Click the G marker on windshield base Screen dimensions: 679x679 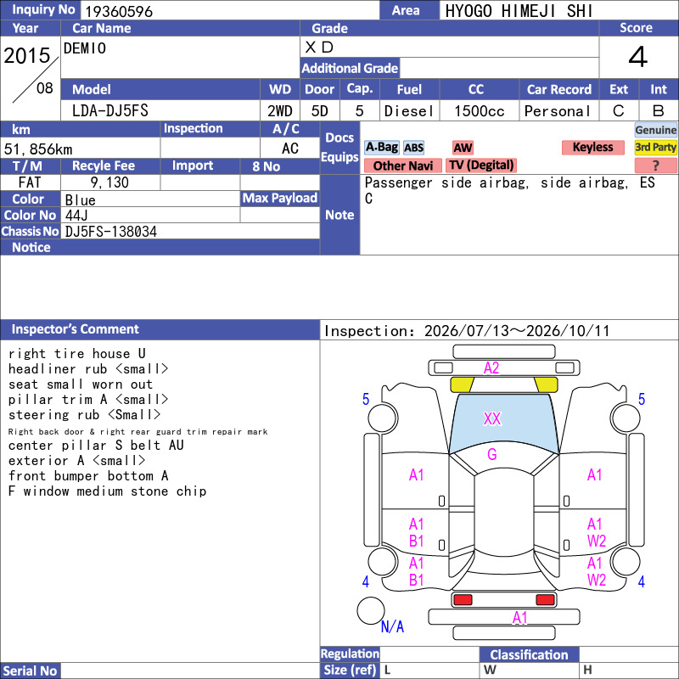coord(492,454)
